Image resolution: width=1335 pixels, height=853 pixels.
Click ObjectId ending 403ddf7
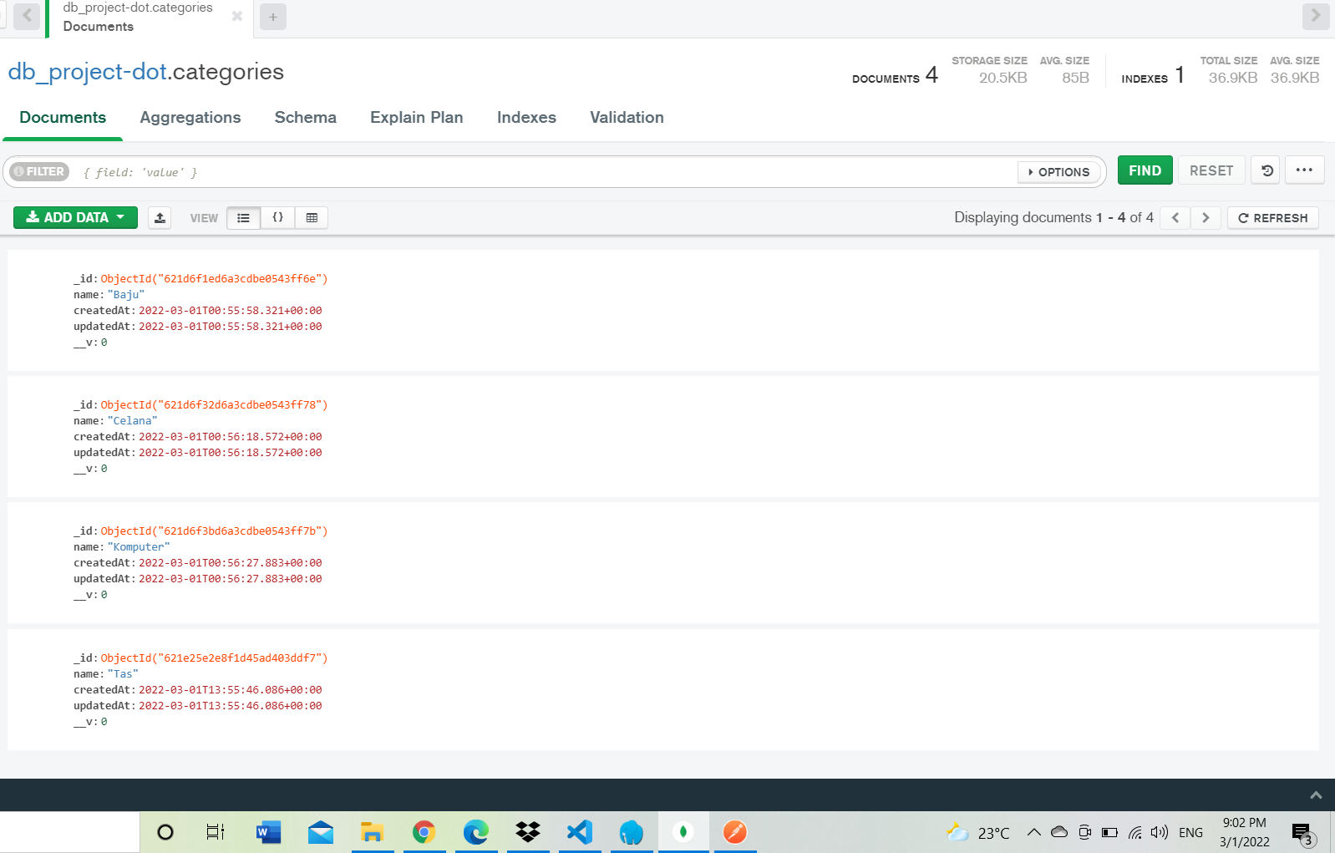click(x=214, y=658)
